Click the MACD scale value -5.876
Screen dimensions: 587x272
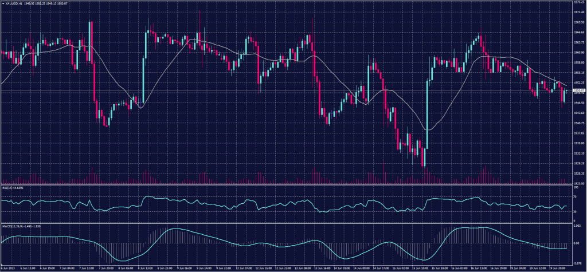(578, 263)
